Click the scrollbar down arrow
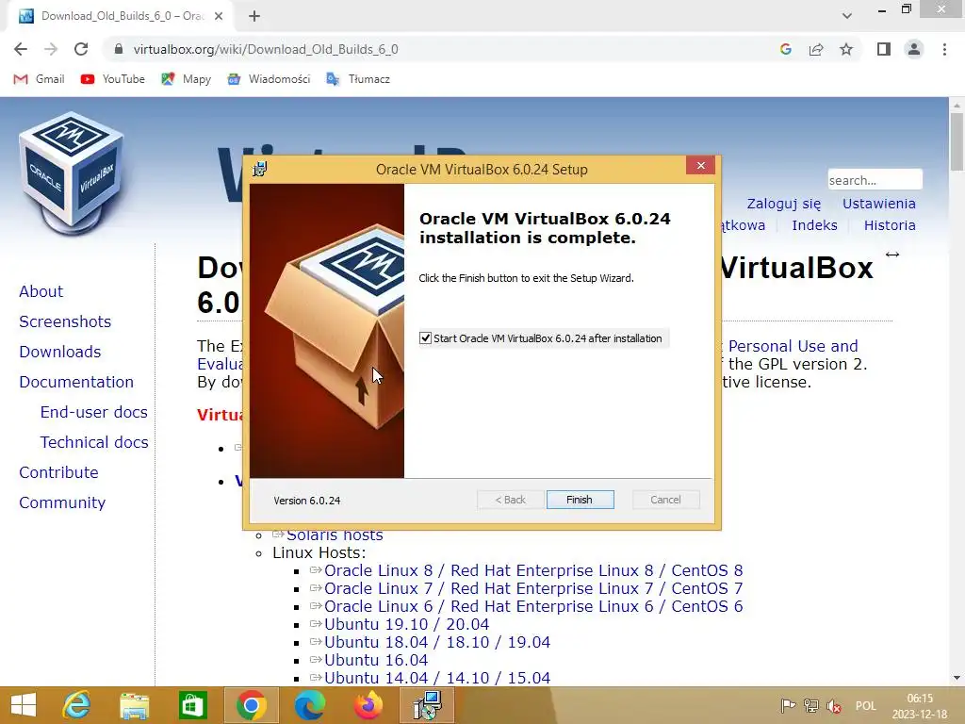The image size is (965, 724). tap(957, 678)
